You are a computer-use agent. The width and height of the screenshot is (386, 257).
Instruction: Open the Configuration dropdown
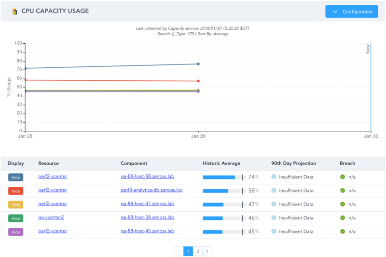[x=352, y=11]
